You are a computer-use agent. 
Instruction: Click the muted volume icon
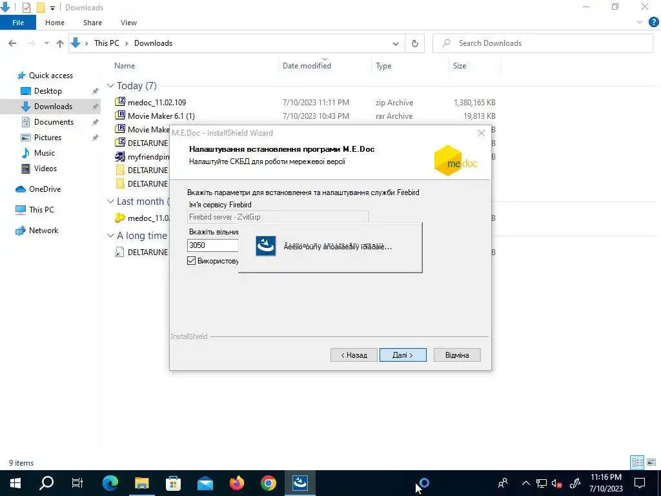[x=557, y=483]
